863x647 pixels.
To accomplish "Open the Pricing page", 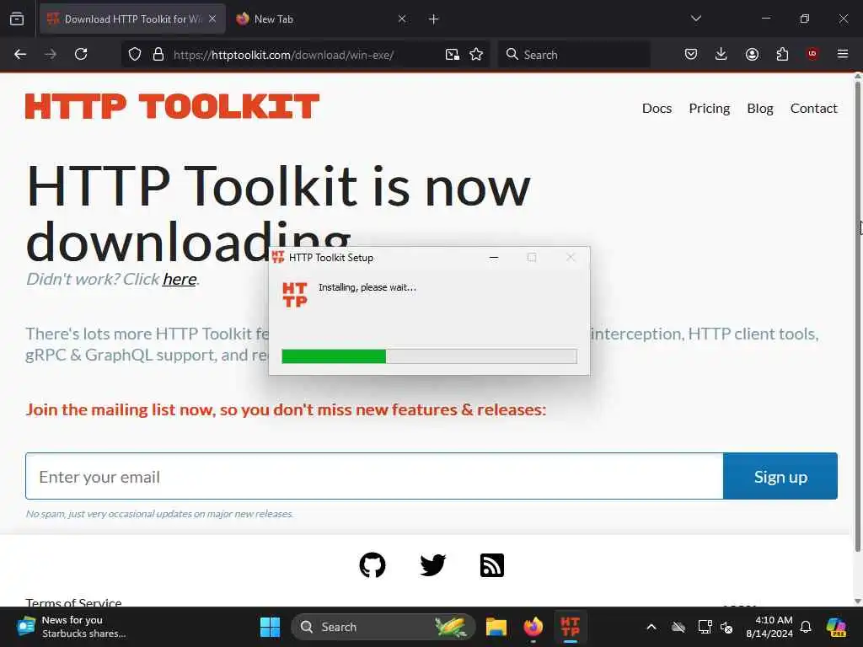I will coord(710,109).
